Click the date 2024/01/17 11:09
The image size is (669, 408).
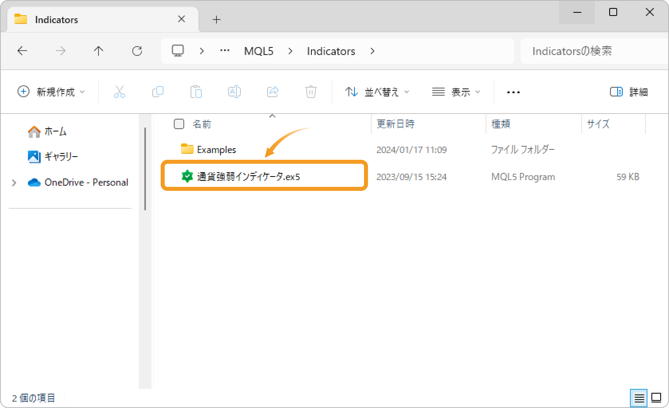click(411, 149)
